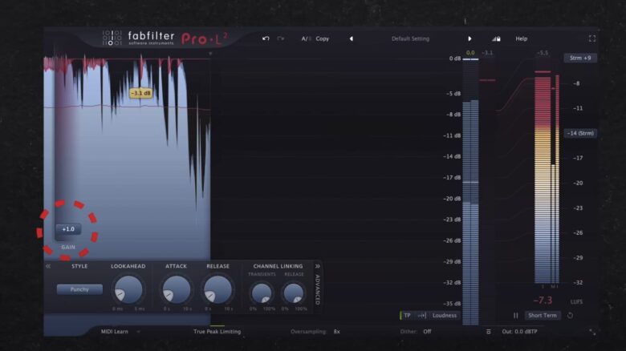Click the display mode arrow above waveform

[x=210, y=54]
